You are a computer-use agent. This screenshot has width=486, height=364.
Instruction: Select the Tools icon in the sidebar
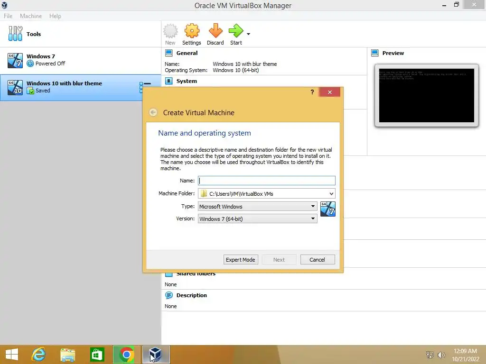tap(15, 34)
